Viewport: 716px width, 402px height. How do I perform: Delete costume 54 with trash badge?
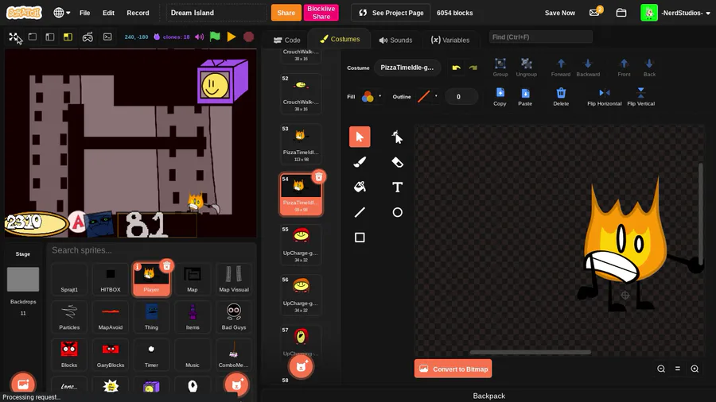pos(319,177)
